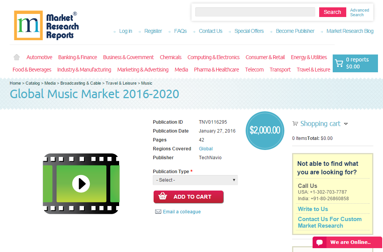The image size is (383, 252).
Task: Select Industry & Manufacturing category
Action: [84, 70]
